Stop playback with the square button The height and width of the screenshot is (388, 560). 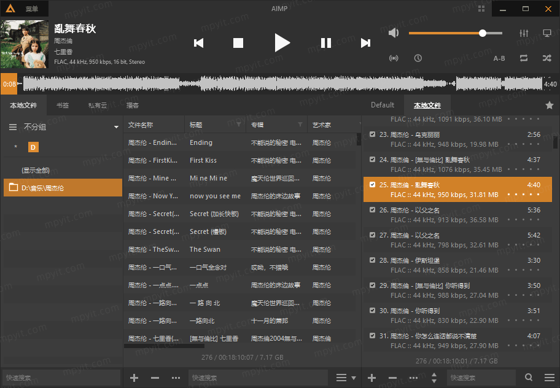click(238, 43)
